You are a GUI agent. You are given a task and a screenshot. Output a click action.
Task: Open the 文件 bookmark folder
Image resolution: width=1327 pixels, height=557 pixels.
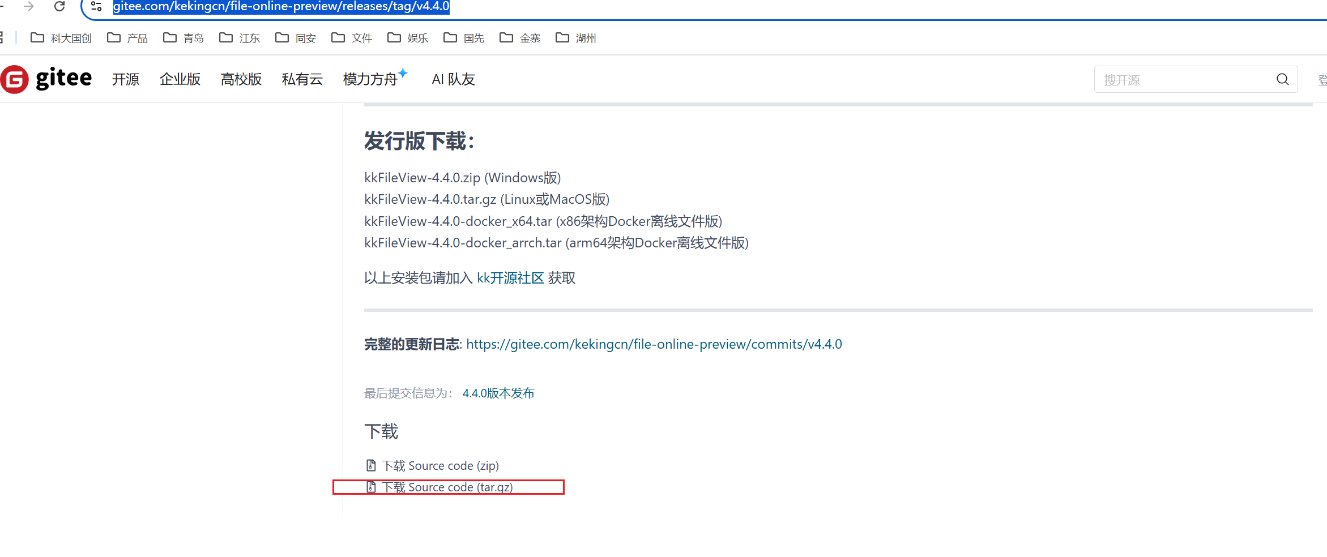352,38
